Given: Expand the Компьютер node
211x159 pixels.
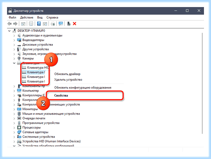Looking at the screenshot, I should [14, 91].
